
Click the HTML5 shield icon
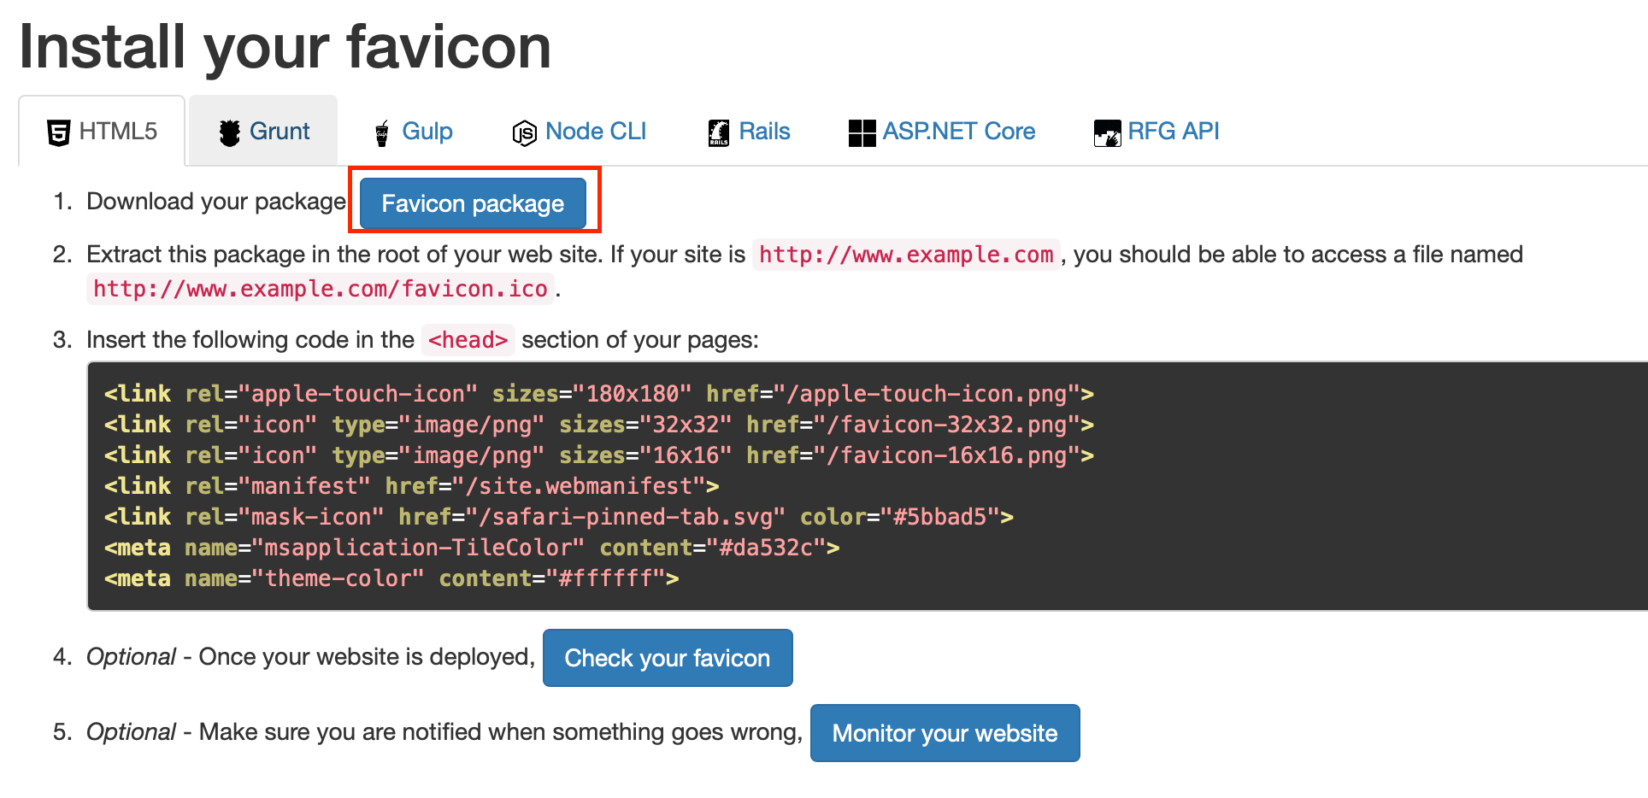tap(58, 132)
